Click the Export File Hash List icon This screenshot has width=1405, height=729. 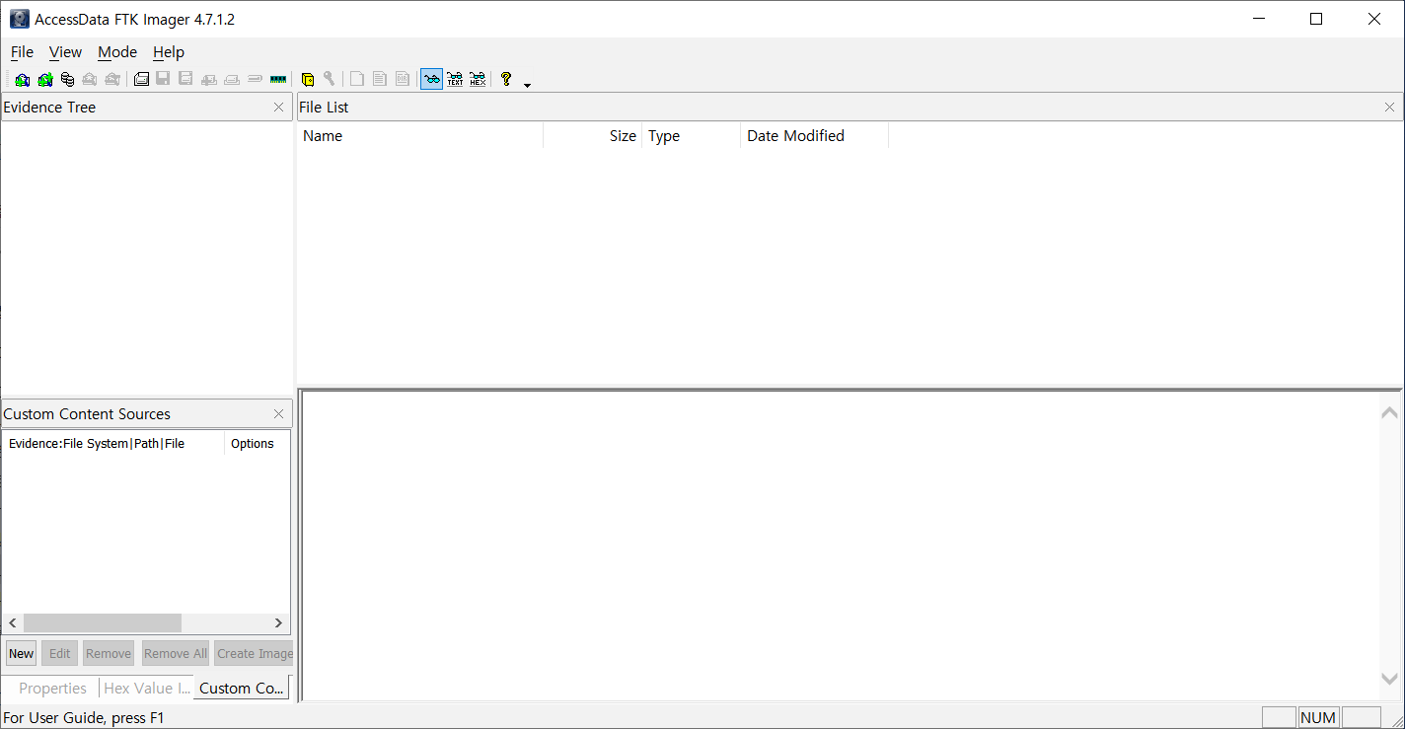click(x=380, y=80)
